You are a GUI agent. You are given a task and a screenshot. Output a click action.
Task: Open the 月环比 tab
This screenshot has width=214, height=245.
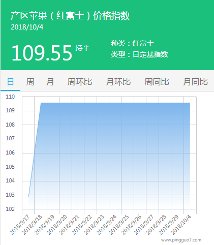click(118, 82)
